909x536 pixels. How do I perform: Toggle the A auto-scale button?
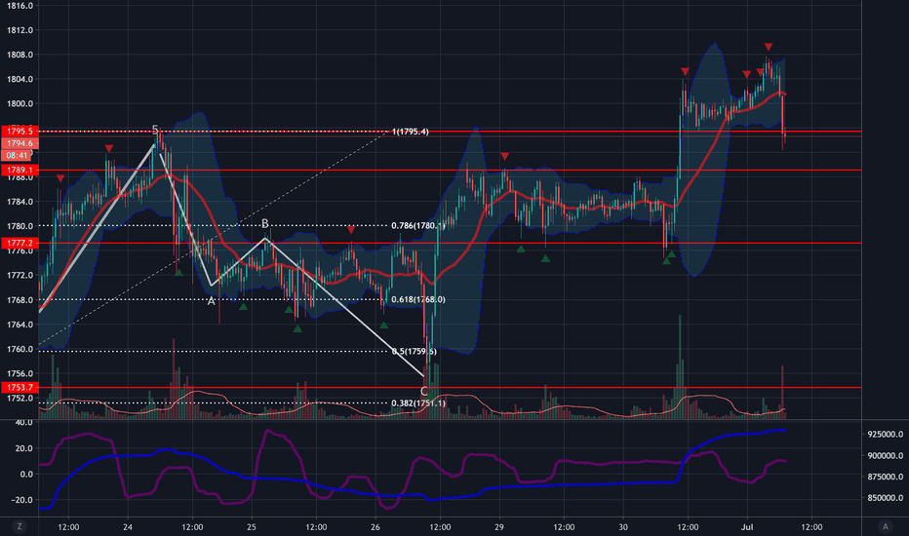coord(885,526)
